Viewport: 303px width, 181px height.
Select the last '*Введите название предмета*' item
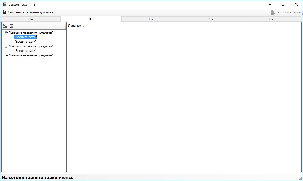31,55
